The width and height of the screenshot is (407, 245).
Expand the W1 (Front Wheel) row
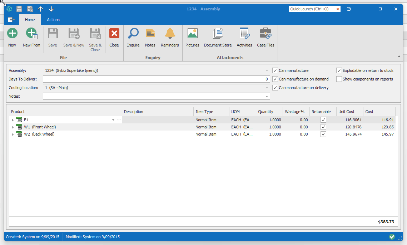point(13,127)
